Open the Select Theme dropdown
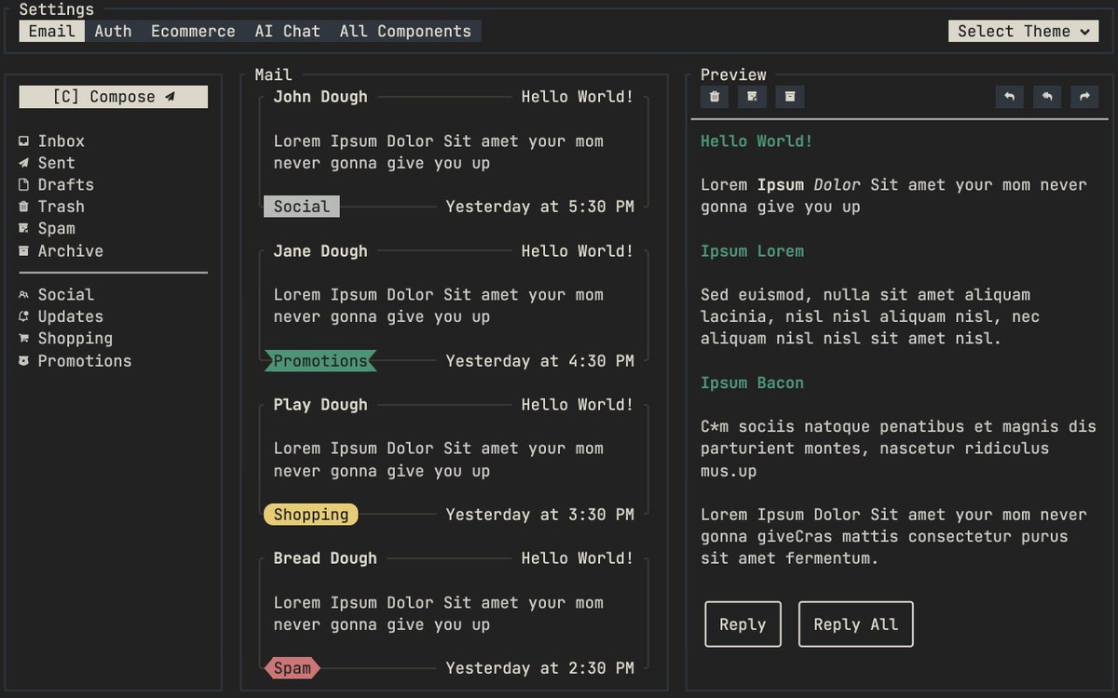The width and height of the screenshot is (1118, 698). 1022,31
